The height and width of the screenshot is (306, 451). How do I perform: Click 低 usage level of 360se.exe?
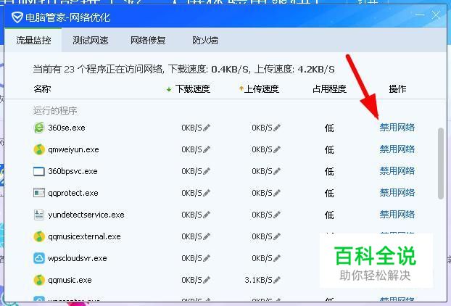click(329, 128)
